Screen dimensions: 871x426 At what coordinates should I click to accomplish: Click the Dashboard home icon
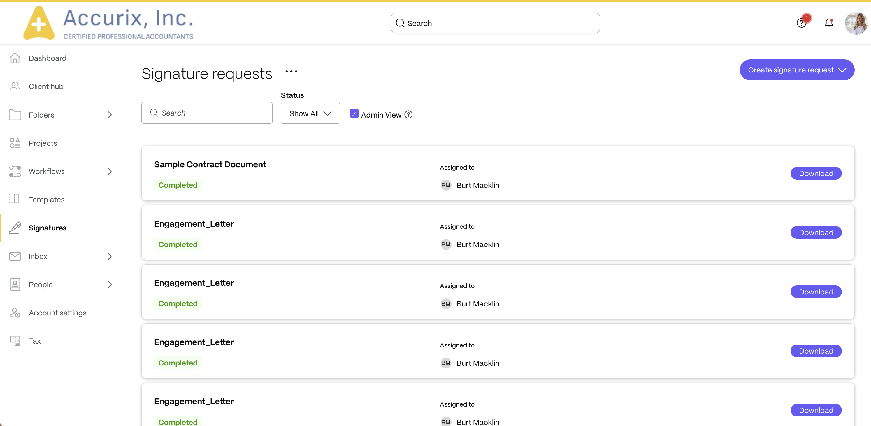[15, 58]
